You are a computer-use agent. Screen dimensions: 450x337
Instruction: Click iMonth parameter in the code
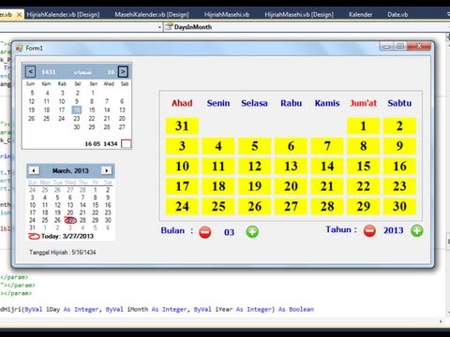(x=138, y=310)
